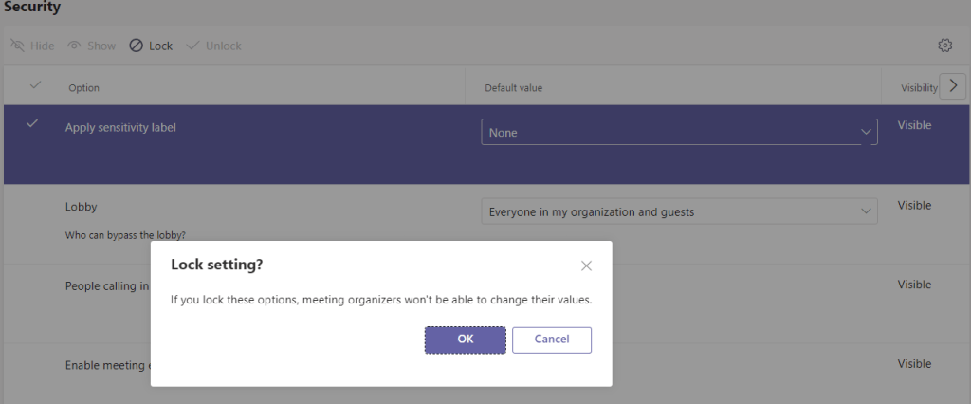Click the Apply sensitivity label option text
The width and height of the screenshot is (971, 404).
coord(120,127)
